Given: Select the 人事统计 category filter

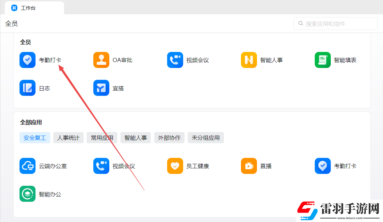Looking at the screenshot, I should click(68, 138).
